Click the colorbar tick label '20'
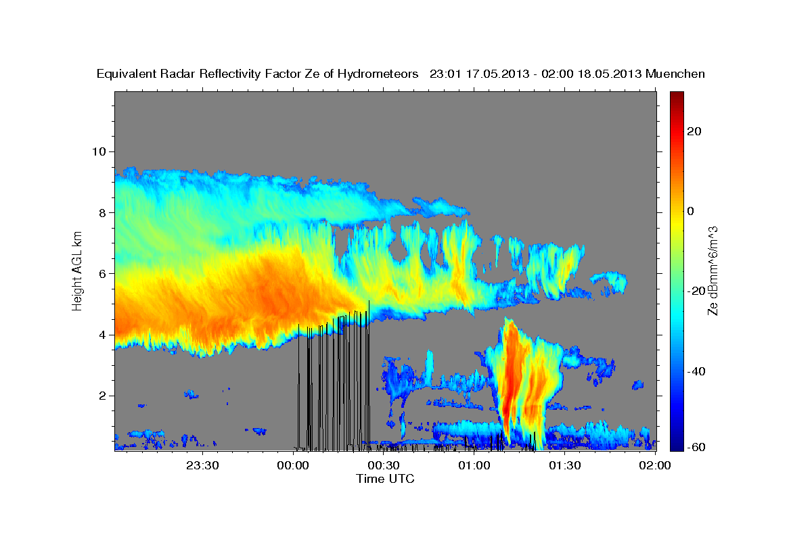812x541 pixels. tap(693, 131)
